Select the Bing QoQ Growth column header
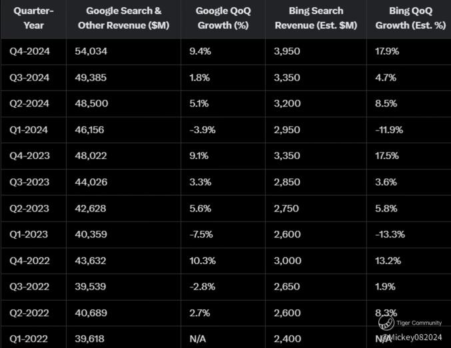451x348 pixels. pyautogui.click(x=411, y=18)
